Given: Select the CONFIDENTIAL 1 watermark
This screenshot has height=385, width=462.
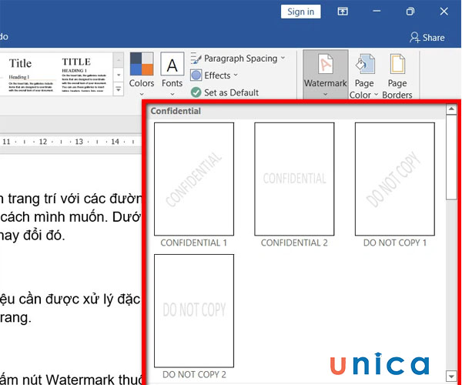Looking at the screenshot, I should tap(194, 179).
